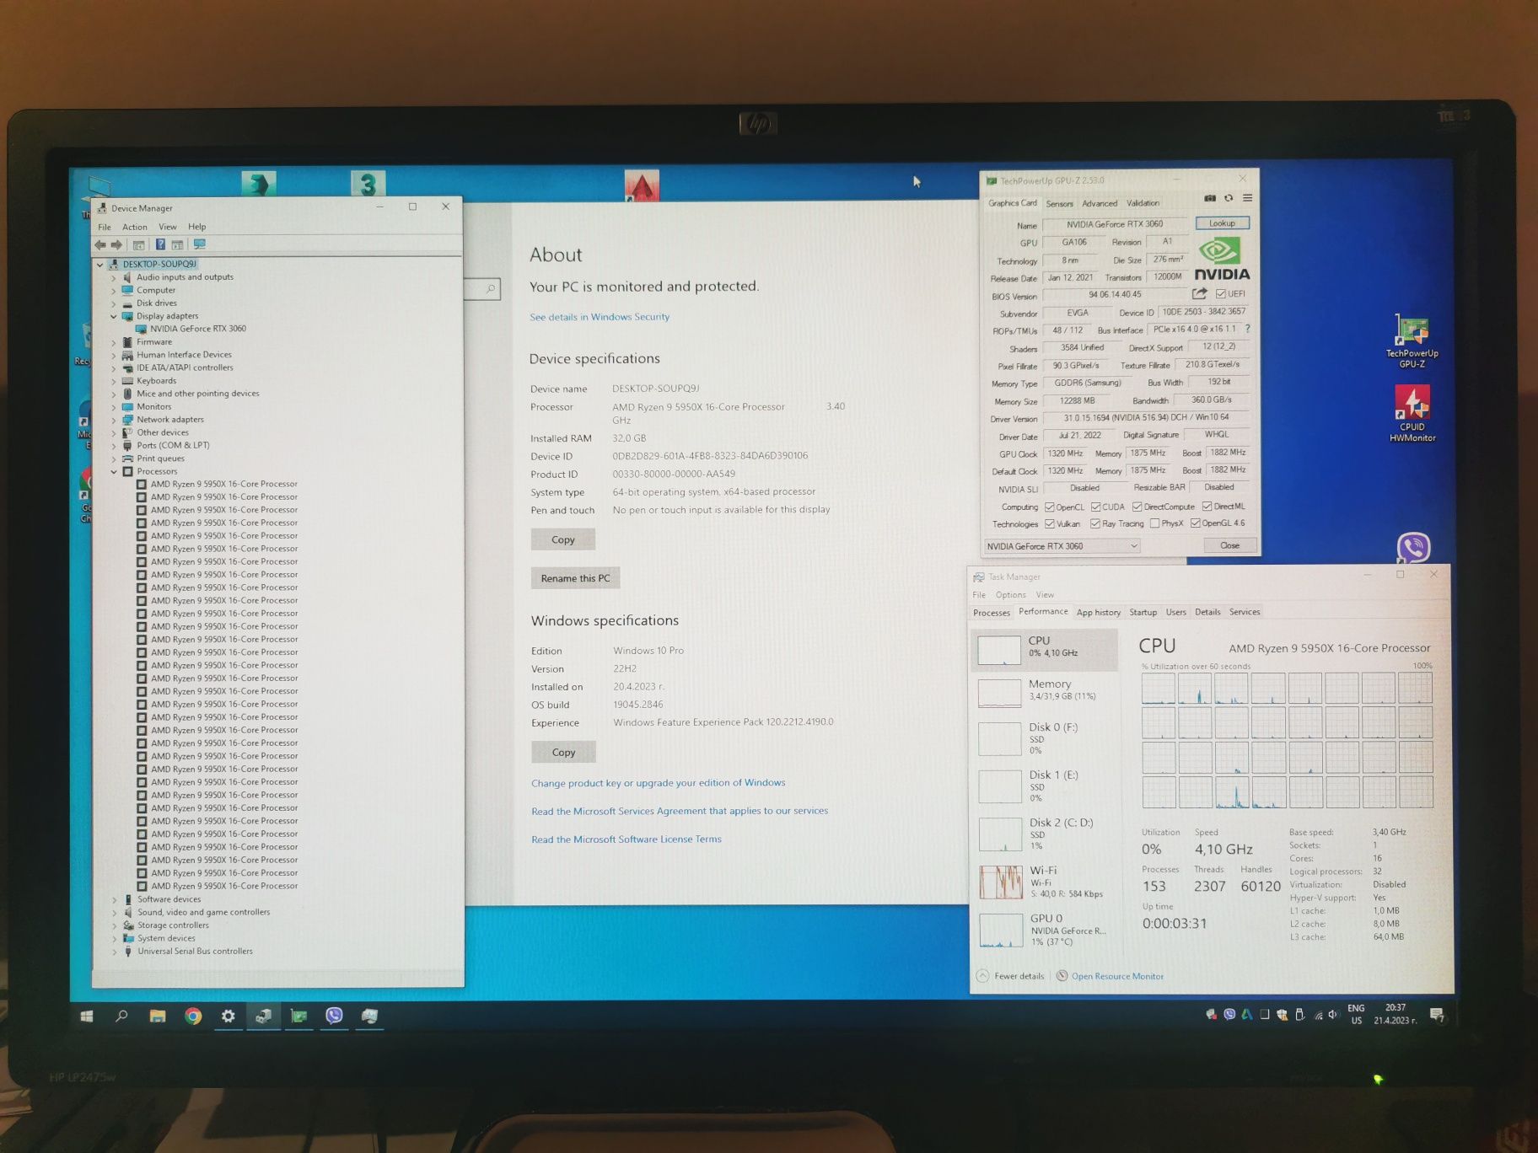The height and width of the screenshot is (1153, 1538).
Task: Toggle the CUDA checkbox in GPU-Z
Action: (1096, 507)
